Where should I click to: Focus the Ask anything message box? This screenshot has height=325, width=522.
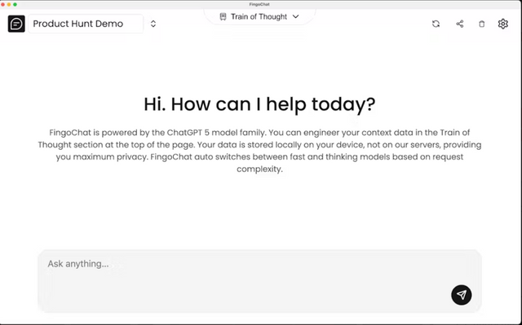[259, 281]
